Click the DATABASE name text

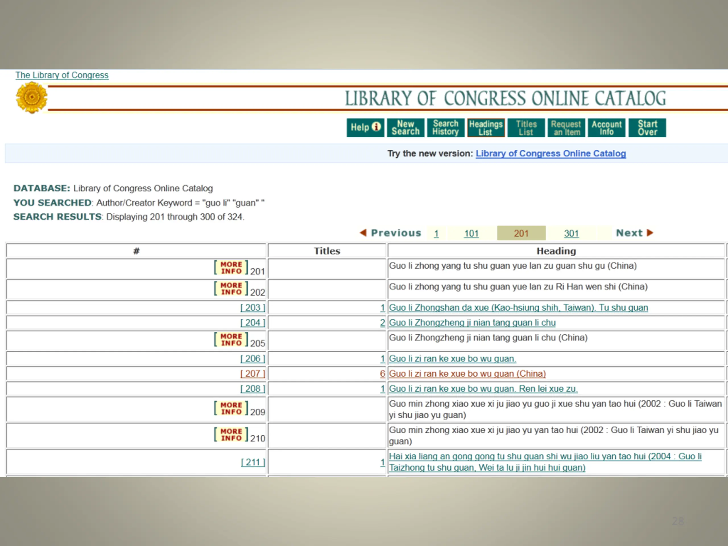coord(143,188)
